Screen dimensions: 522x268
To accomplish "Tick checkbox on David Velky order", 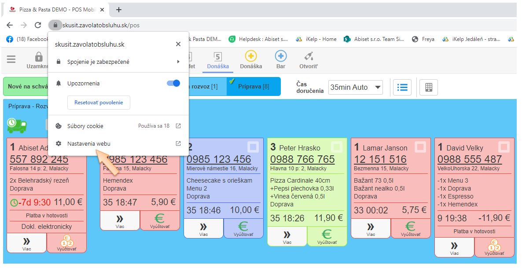I will (504, 147).
